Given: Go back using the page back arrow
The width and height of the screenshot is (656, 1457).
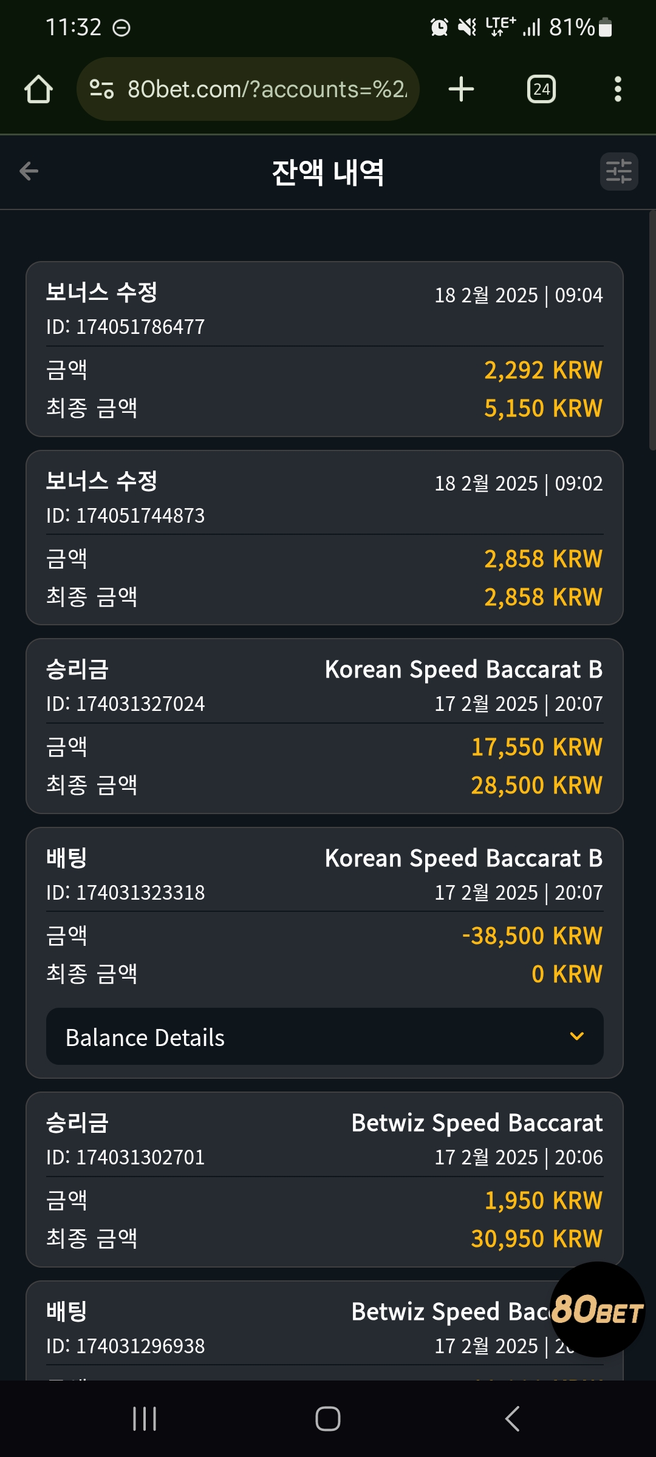Looking at the screenshot, I should pos(29,171).
